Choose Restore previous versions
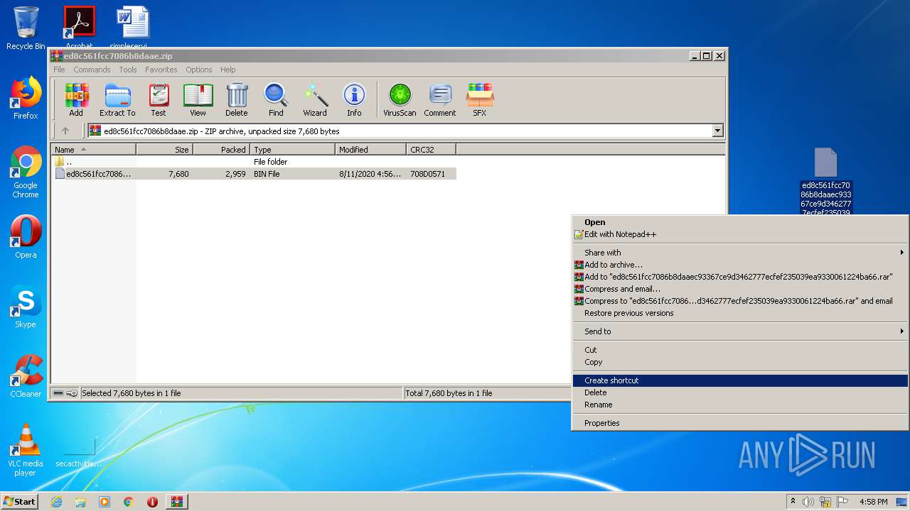Viewport: 910px width, 511px height. [740, 313]
